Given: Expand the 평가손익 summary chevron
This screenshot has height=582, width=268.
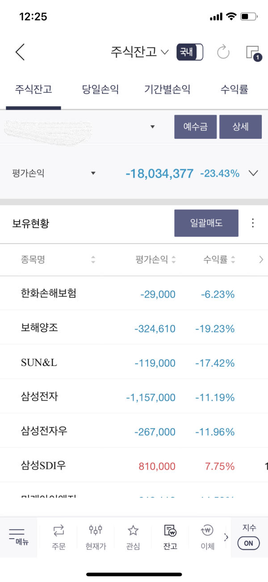Looking at the screenshot, I should [x=253, y=173].
